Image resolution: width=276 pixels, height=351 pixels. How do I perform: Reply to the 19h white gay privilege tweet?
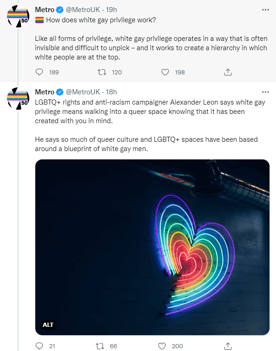pyautogui.click(x=39, y=72)
